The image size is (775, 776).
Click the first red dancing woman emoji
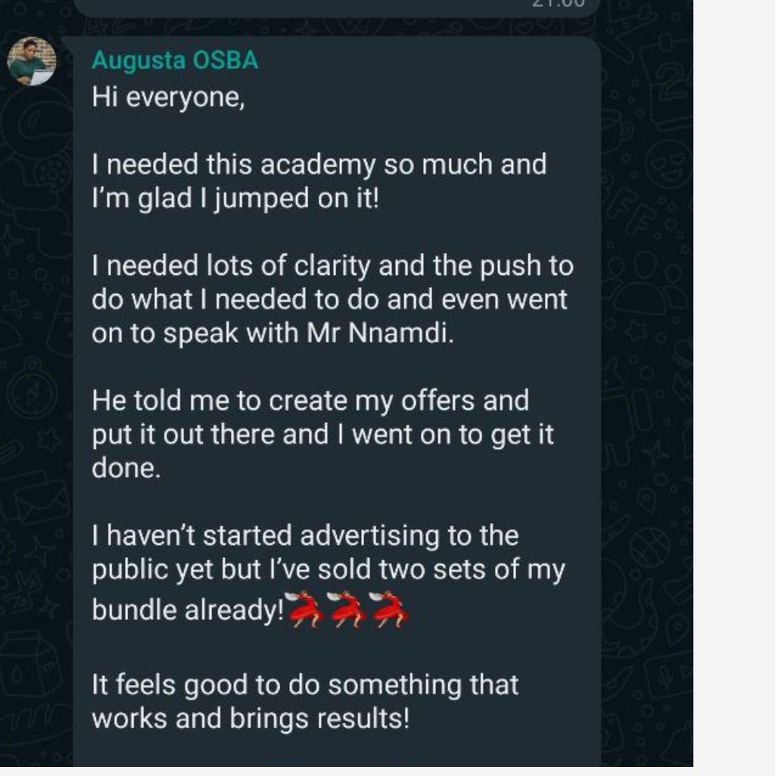pyautogui.click(x=306, y=609)
